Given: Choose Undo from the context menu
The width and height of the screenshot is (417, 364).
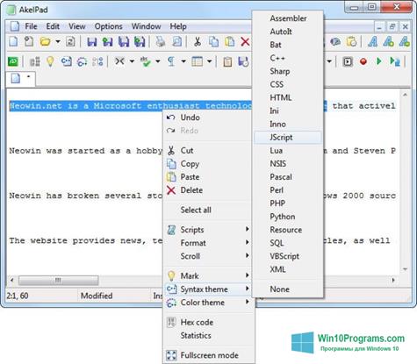Looking at the screenshot, I should point(209,118).
